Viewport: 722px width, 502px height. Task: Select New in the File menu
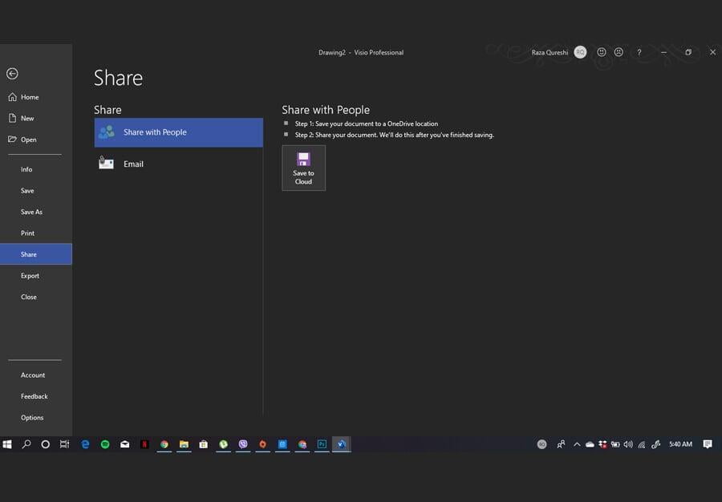pyautogui.click(x=36, y=118)
